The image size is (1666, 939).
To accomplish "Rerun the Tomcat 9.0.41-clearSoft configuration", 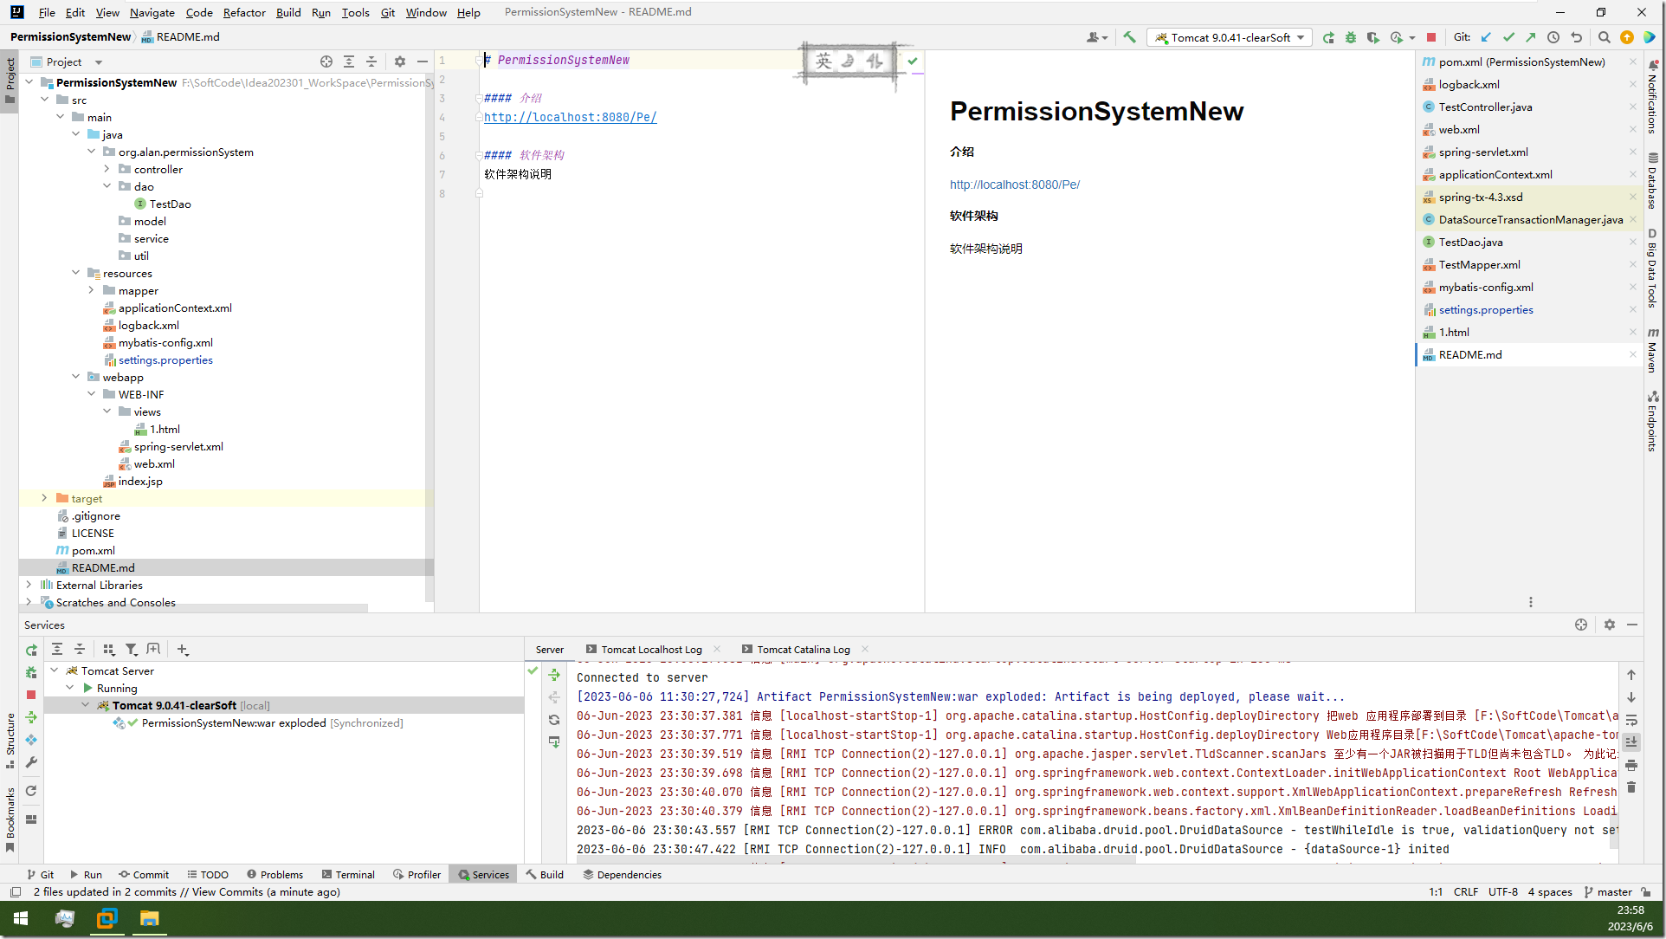I will [1327, 37].
